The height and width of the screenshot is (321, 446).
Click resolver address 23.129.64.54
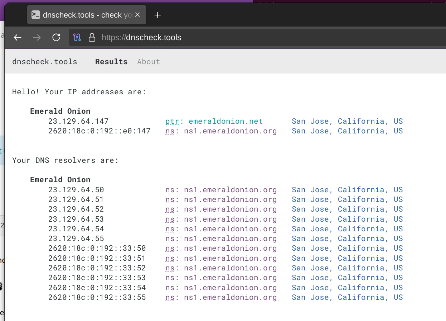tap(76, 229)
